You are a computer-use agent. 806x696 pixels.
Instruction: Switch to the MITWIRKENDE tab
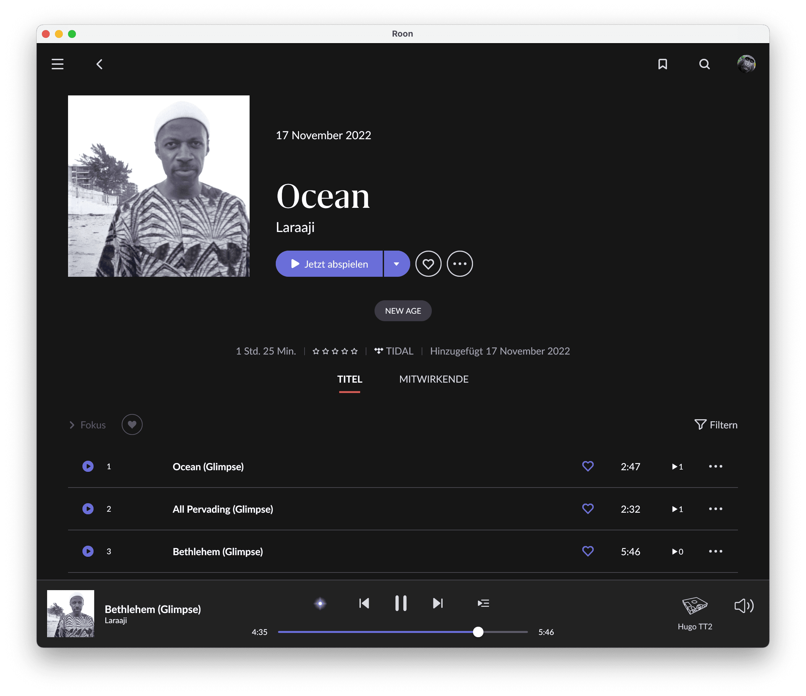coord(434,379)
